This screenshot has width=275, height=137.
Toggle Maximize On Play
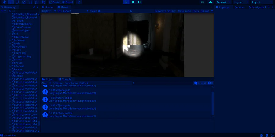tap(165, 11)
